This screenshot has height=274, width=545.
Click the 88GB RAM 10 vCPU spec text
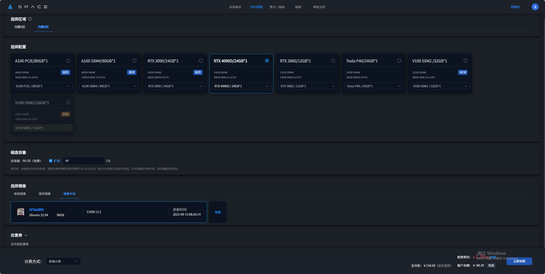(424, 77)
